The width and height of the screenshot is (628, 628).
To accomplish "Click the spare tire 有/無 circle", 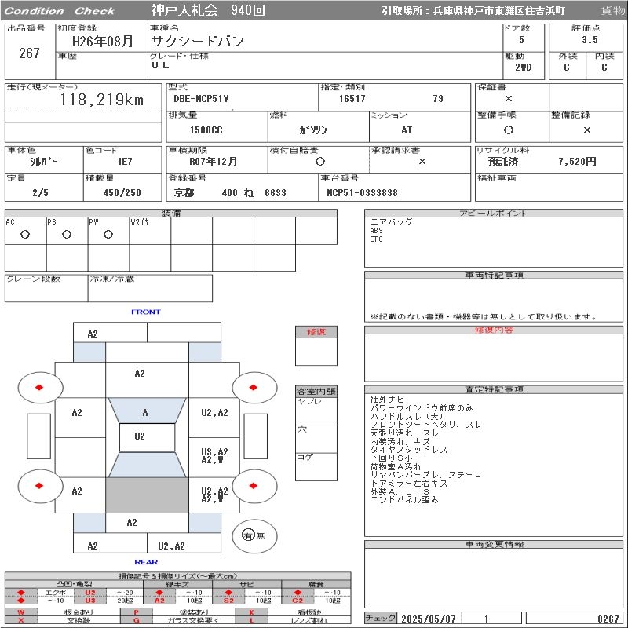I will tap(249, 535).
